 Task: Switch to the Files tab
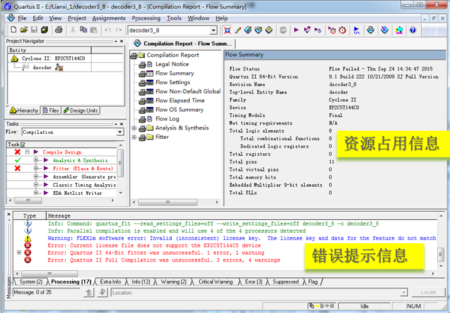tap(51, 111)
